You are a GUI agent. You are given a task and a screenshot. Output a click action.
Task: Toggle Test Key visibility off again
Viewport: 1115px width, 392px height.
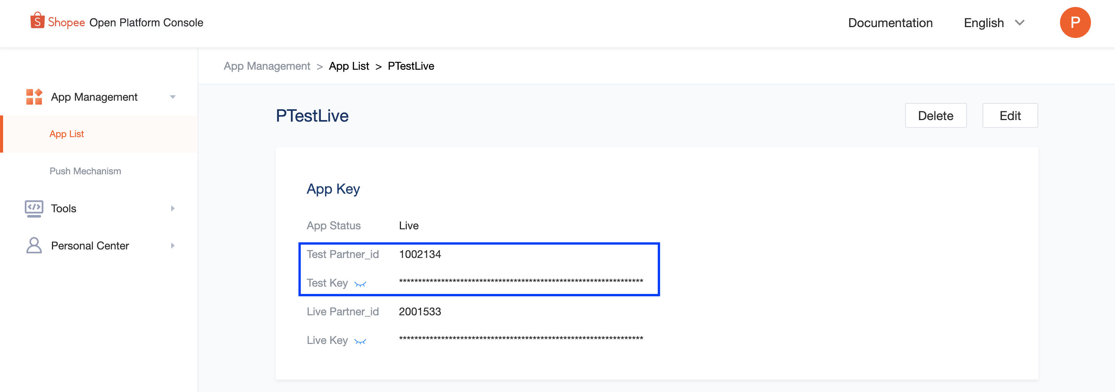[361, 284]
